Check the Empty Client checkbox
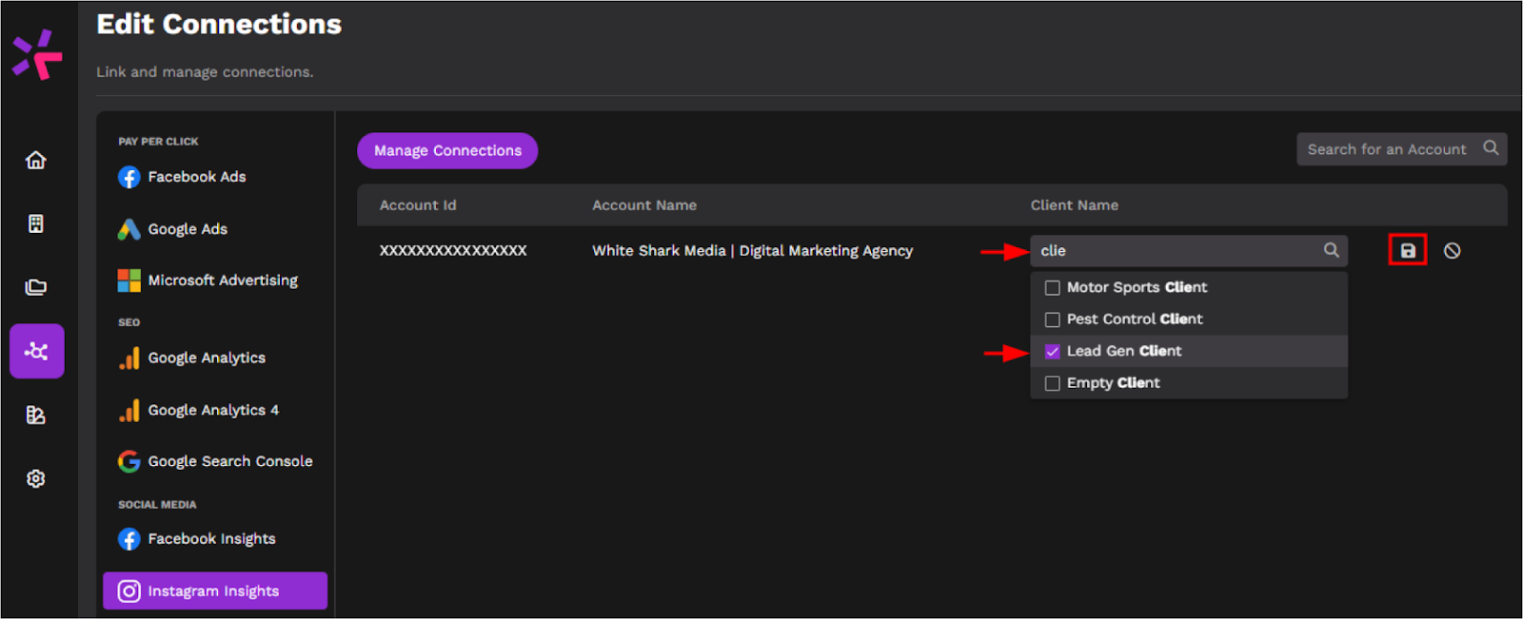 (1052, 383)
